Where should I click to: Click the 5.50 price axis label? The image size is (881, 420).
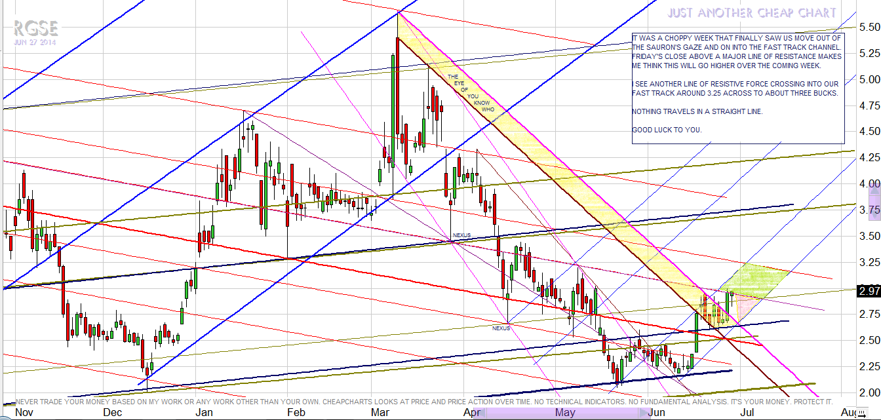[869, 27]
